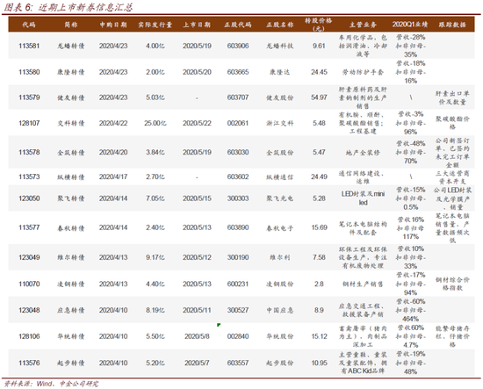The width and height of the screenshot is (483, 389).
Task: Select bond code 110070
Action: [x=29, y=284]
